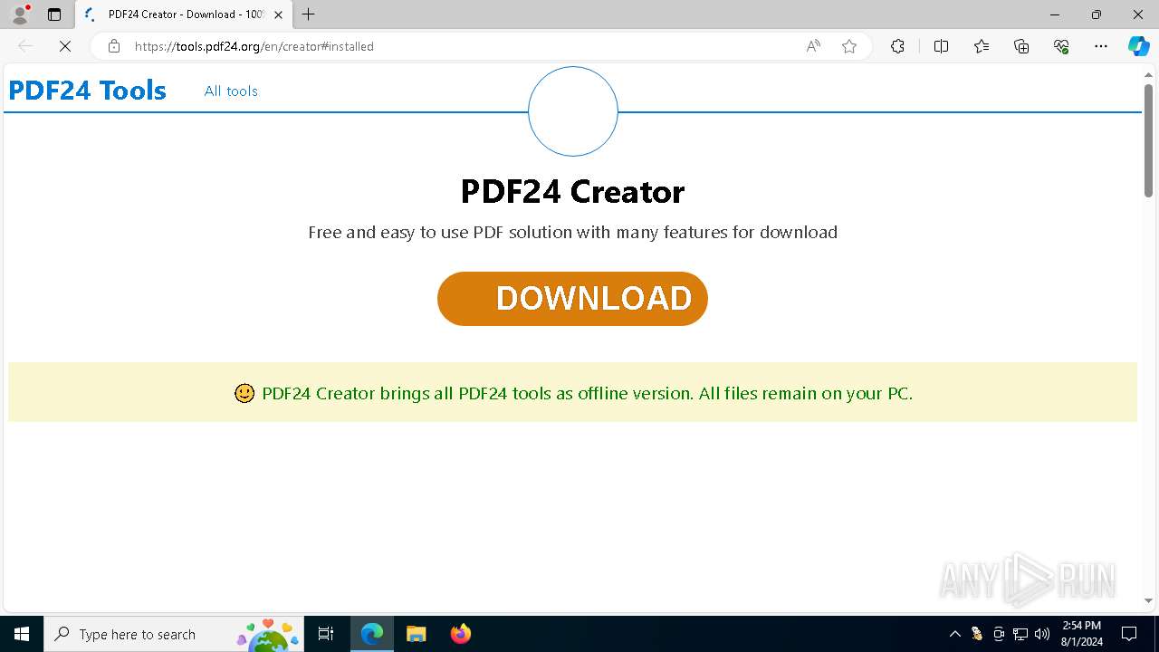Viewport: 1159px width, 652px height.
Task: Stop loading the page
Action: click(65, 46)
